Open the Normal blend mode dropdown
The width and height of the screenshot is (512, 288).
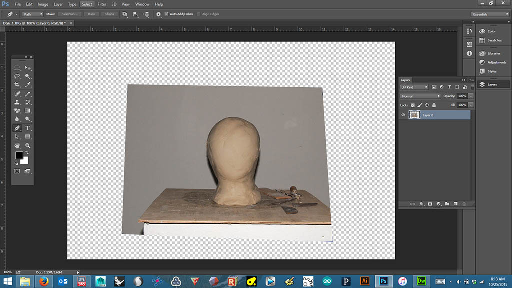[x=420, y=96]
